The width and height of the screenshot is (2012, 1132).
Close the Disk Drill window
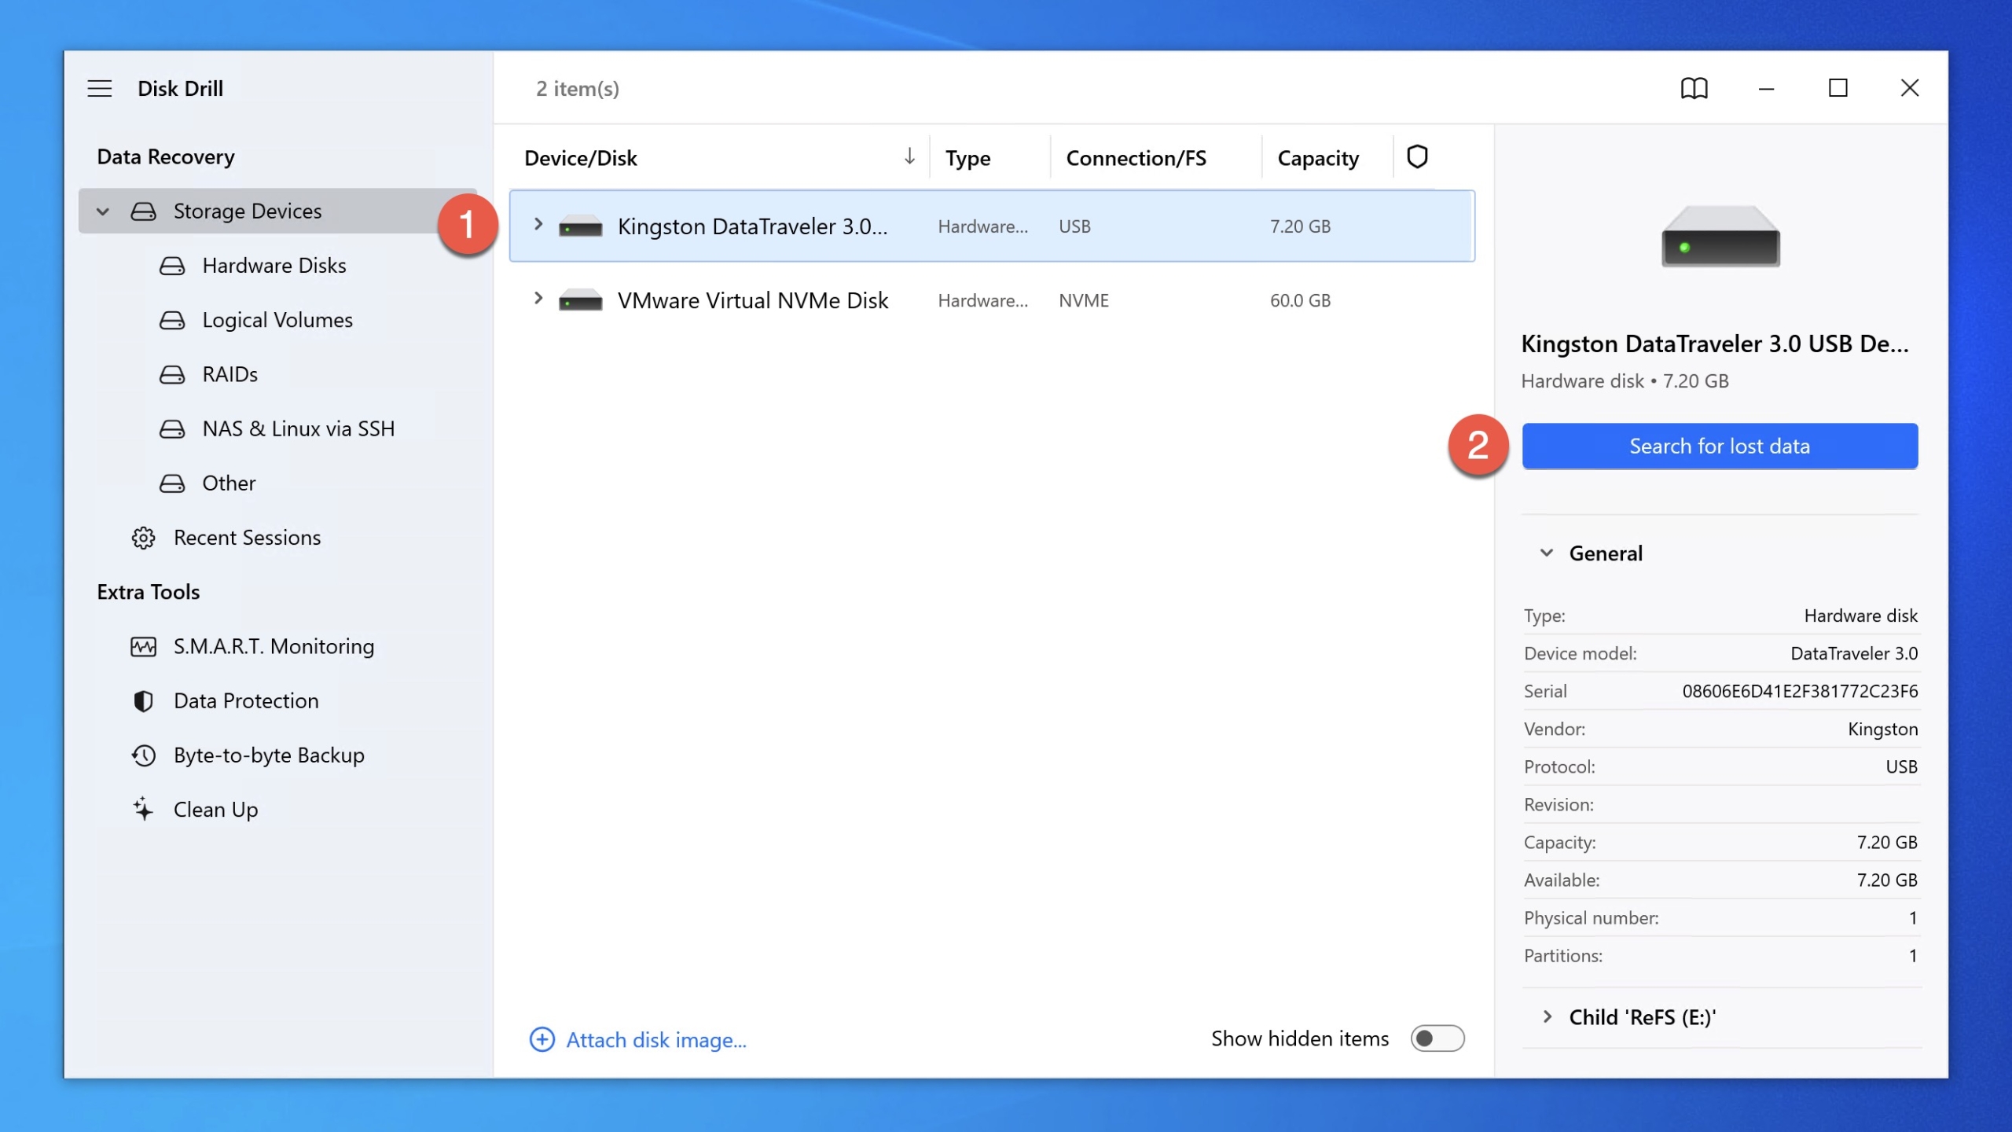1910,88
